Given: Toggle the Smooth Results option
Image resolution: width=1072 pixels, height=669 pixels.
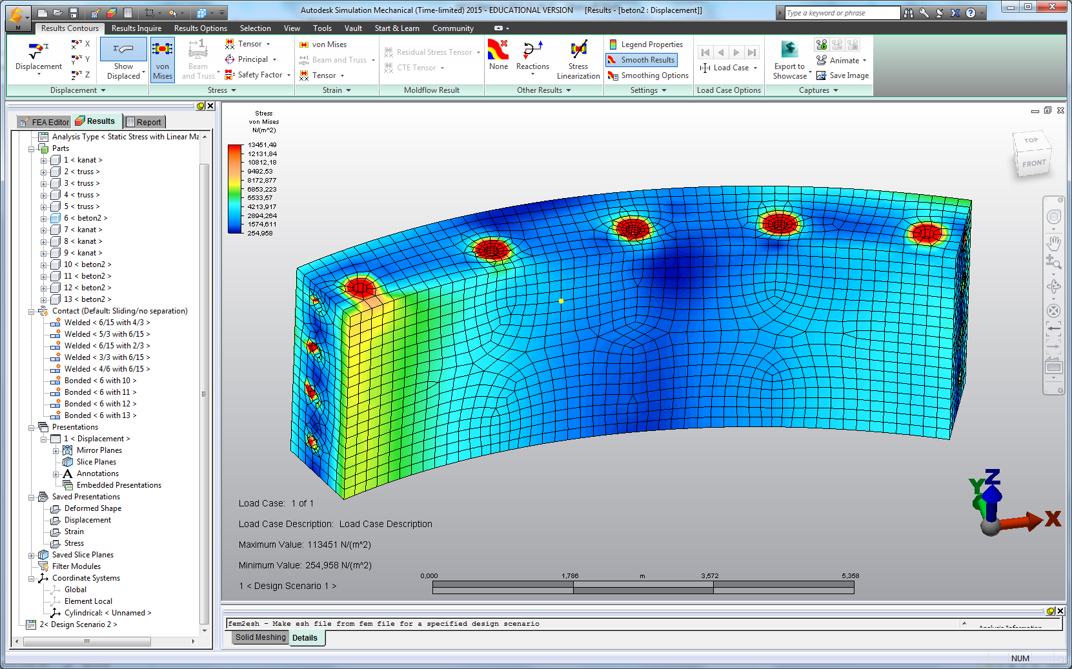Looking at the screenshot, I should click(x=642, y=60).
